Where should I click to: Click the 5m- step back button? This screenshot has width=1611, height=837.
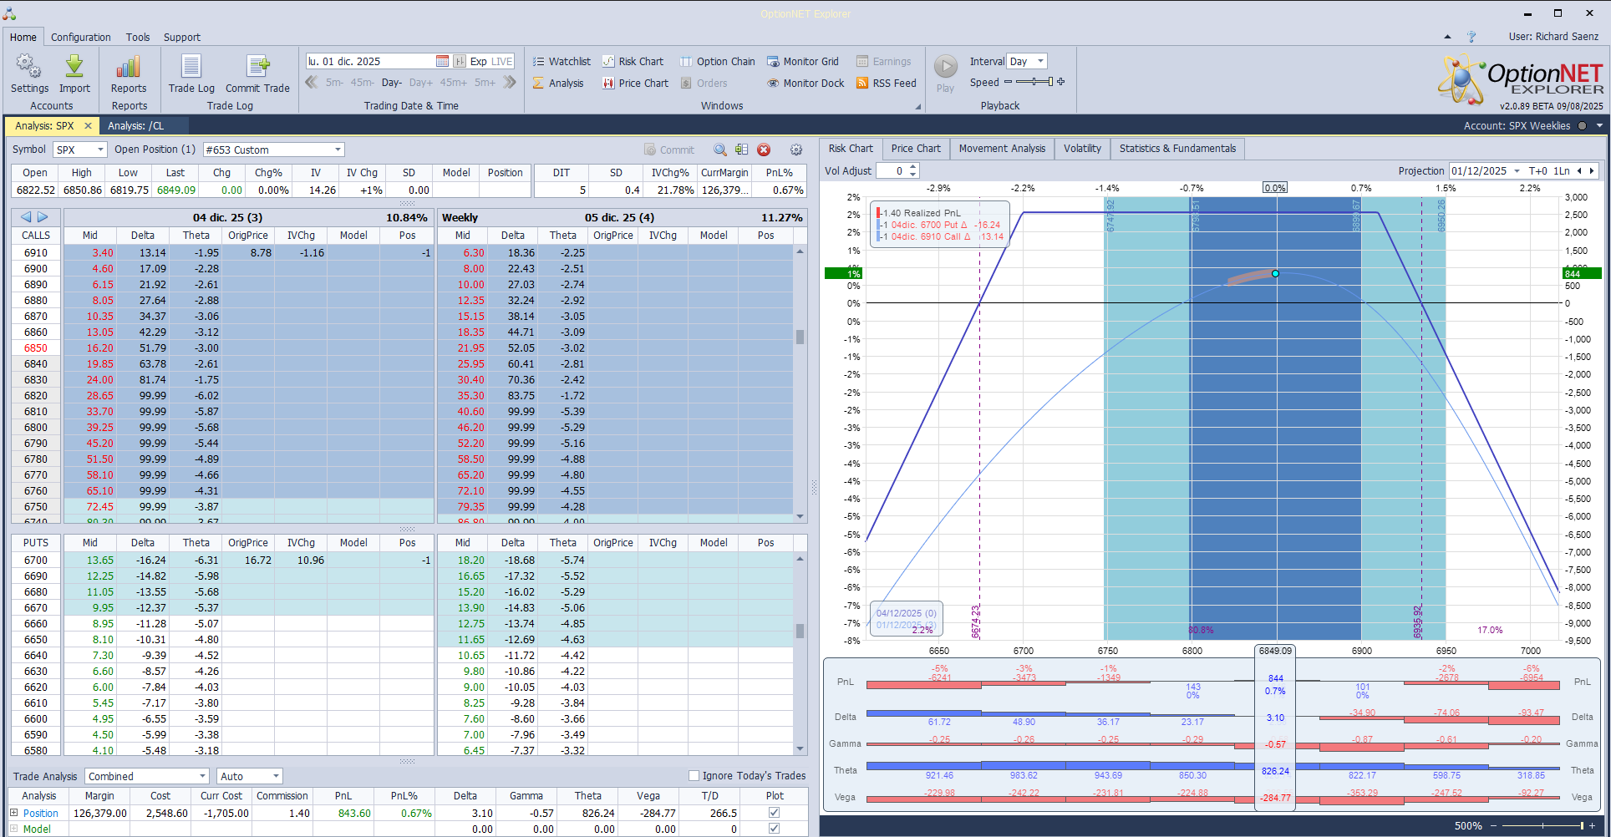click(334, 83)
